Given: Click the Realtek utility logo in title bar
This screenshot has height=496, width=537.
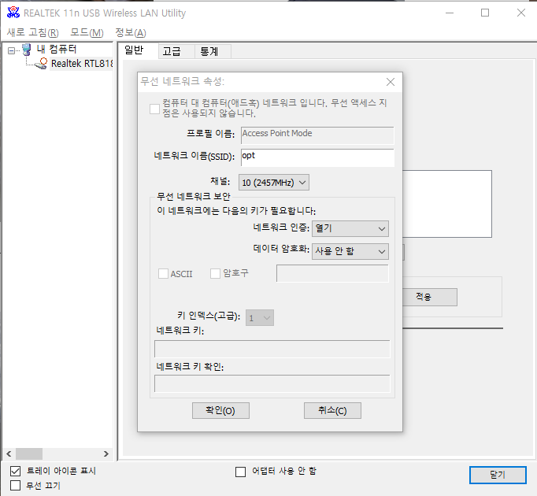Looking at the screenshot, I should pos(13,13).
